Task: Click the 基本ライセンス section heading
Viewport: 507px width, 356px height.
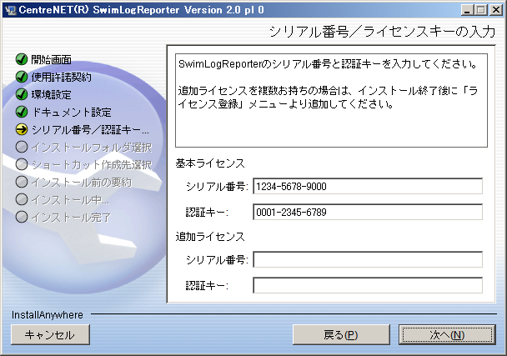Action: pos(210,163)
